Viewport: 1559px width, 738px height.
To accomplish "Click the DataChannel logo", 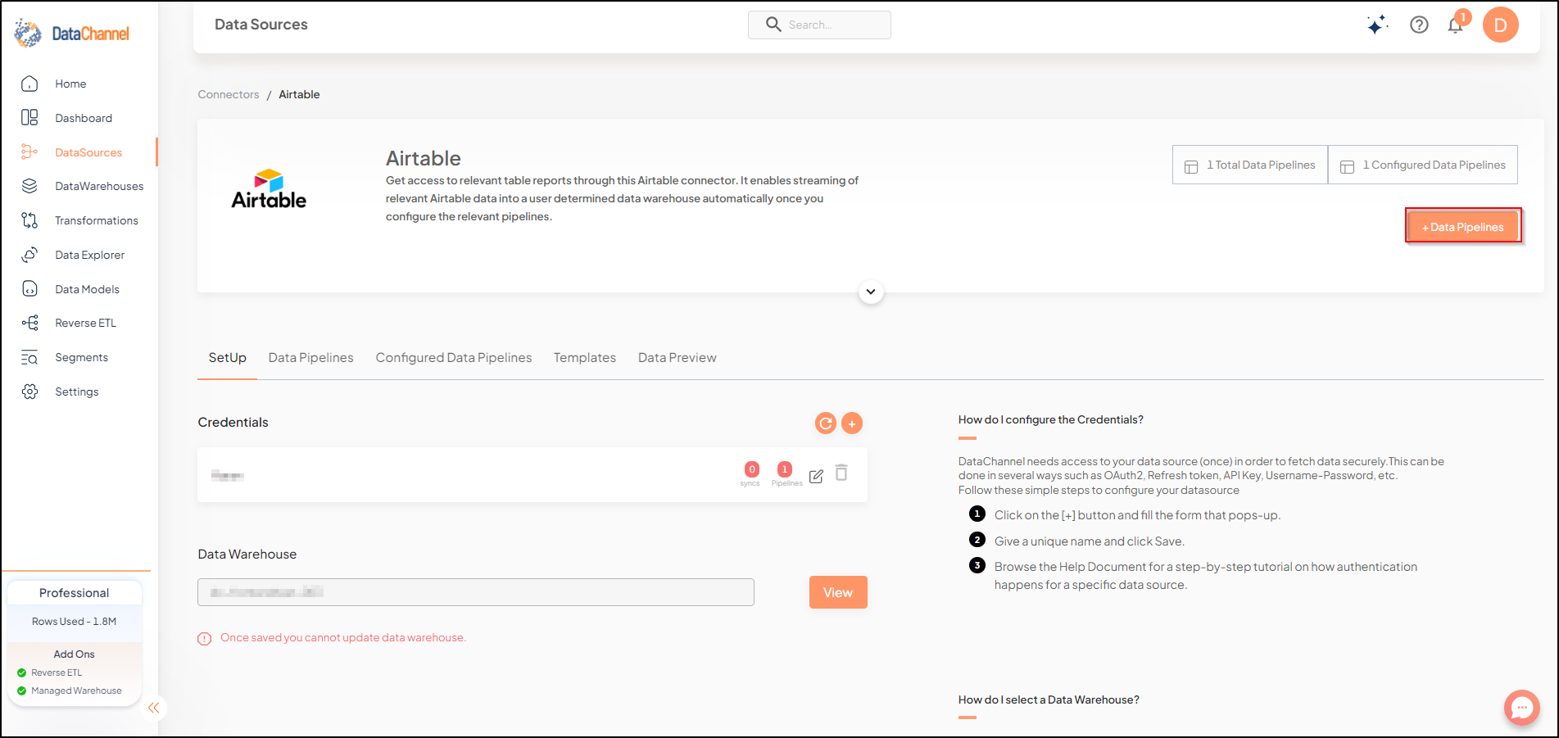I will [72, 34].
